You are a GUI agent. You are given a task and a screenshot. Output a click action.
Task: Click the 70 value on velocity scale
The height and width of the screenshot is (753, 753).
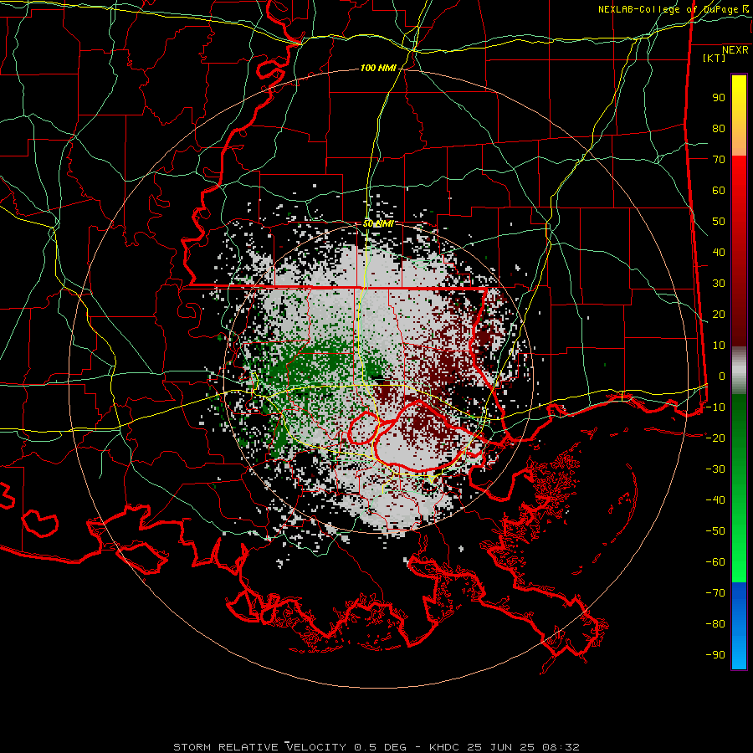point(719,160)
